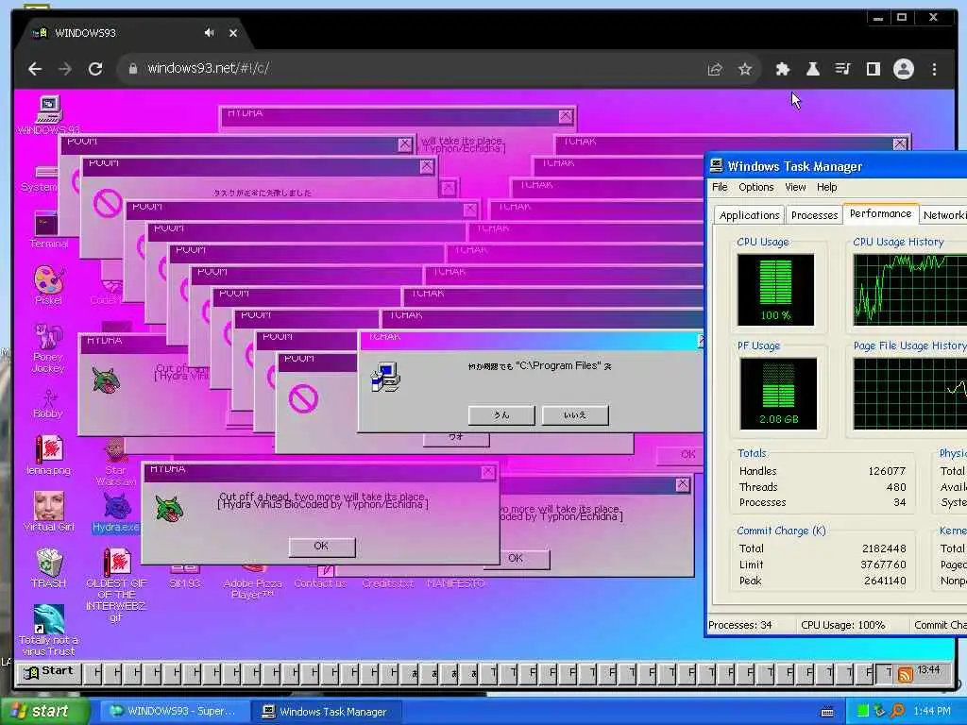Click the うん button in TCHAK dialog
Viewport: 967px width, 725px height.
click(501, 415)
